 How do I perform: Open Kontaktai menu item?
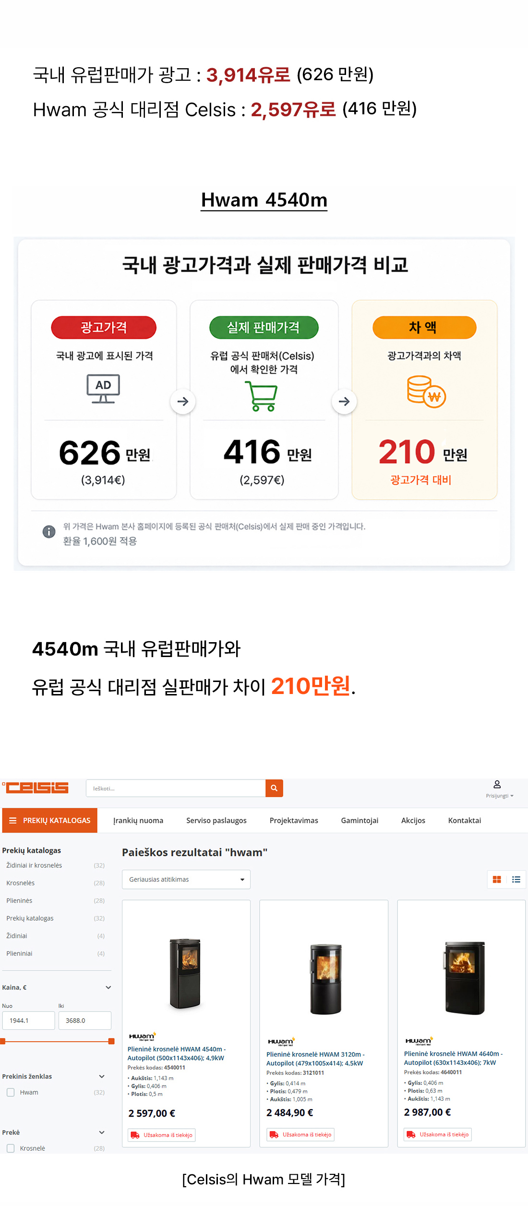(465, 820)
